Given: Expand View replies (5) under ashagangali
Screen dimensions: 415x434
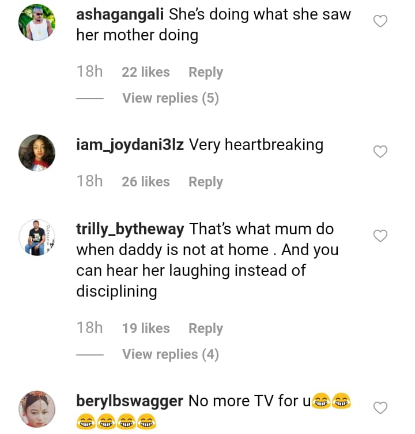Looking at the screenshot, I should tap(170, 98).
